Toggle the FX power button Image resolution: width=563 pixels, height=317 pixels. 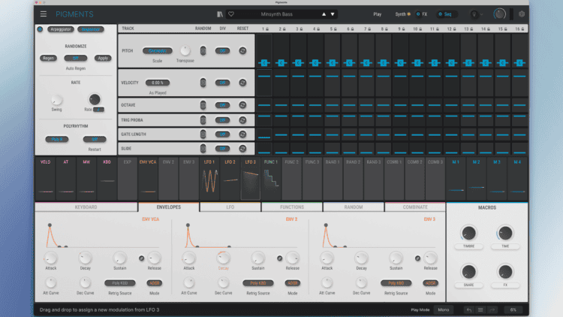point(418,14)
